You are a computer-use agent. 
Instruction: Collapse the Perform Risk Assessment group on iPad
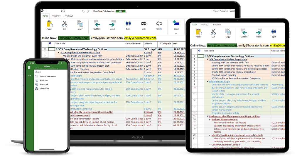point(210,119)
